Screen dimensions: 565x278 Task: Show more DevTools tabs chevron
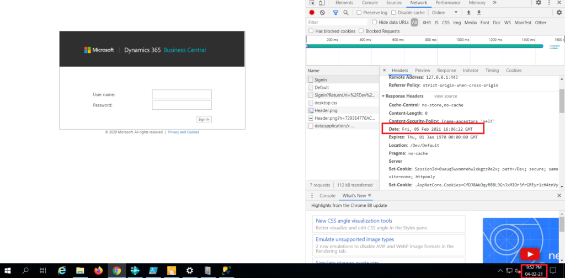[495, 3]
